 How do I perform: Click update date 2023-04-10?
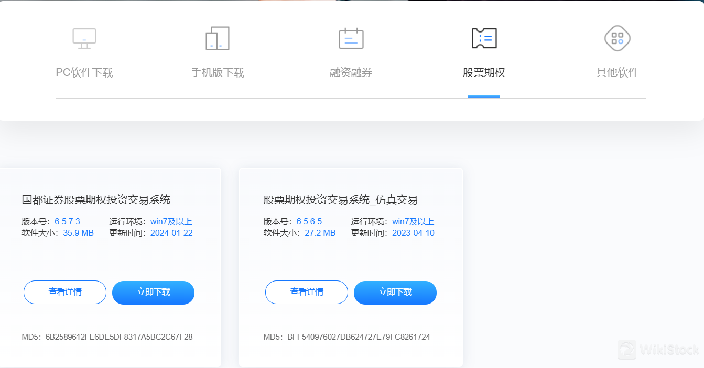(413, 233)
